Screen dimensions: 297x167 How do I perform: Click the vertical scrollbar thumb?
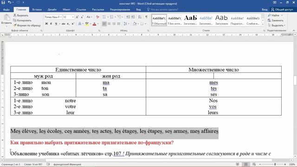tap(295, 80)
